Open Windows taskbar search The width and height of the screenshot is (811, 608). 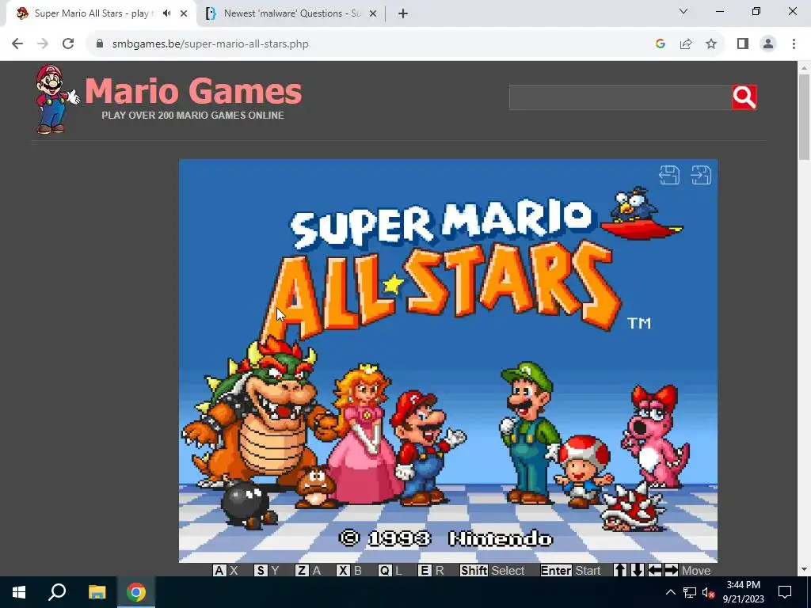pyautogui.click(x=57, y=592)
